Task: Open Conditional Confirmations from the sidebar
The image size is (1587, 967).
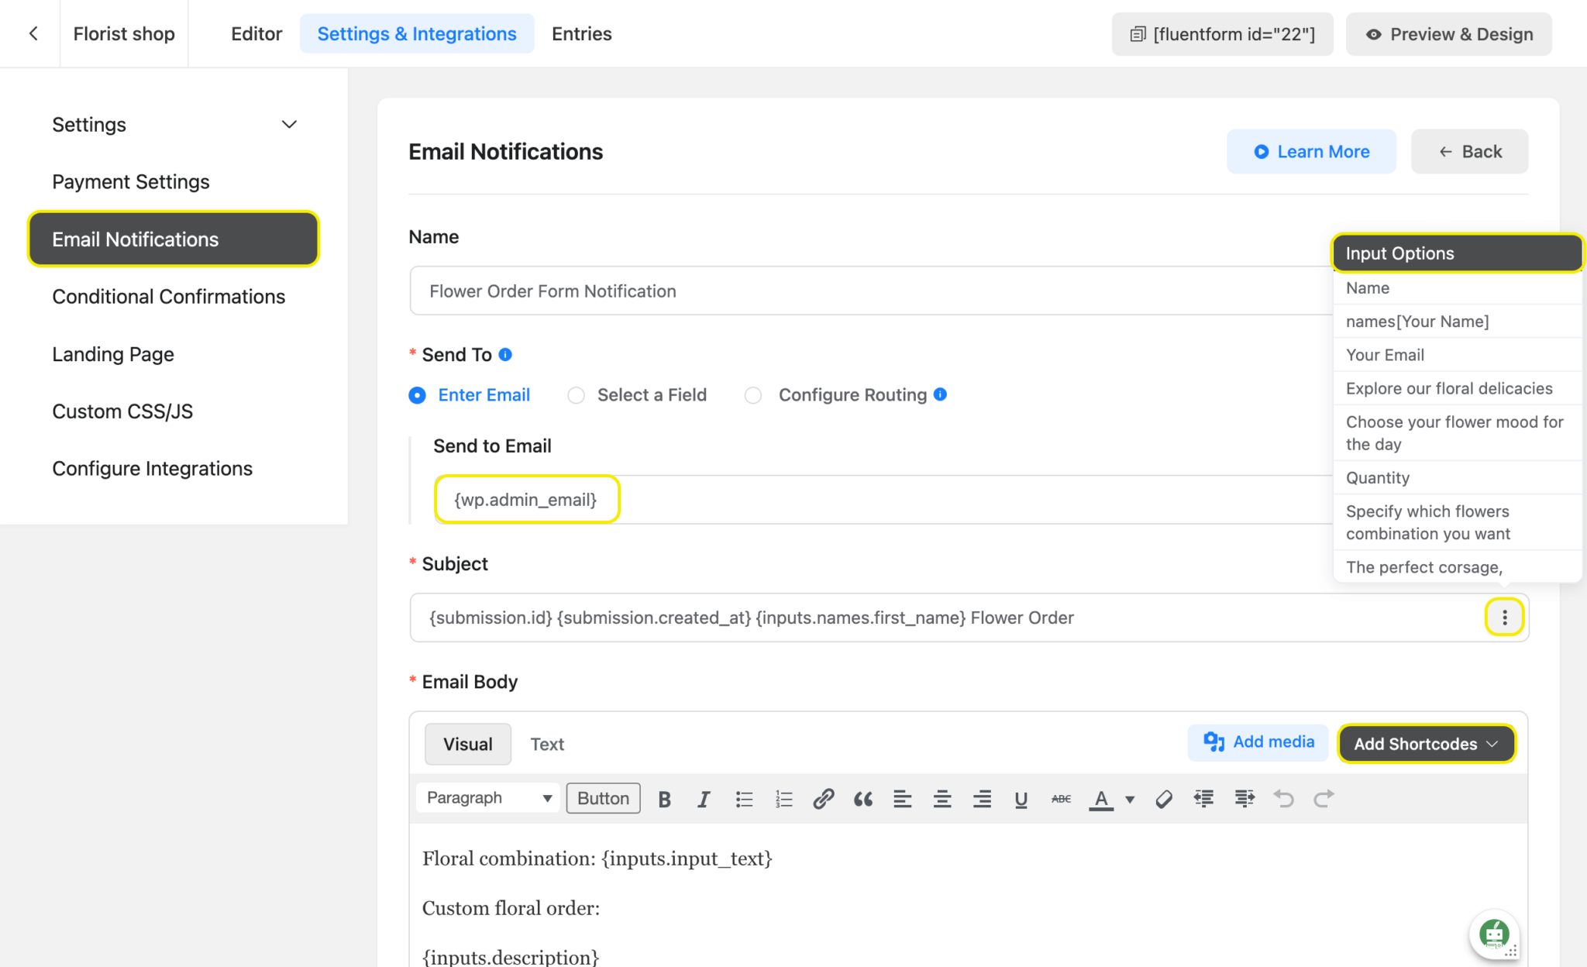Action: [x=168, y=296]
